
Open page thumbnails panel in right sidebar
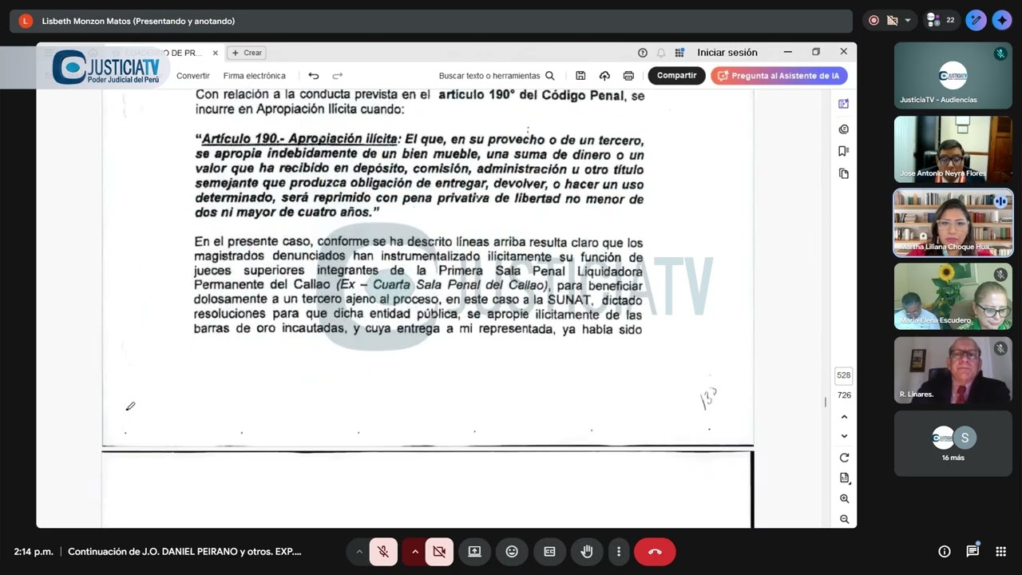point(844,173)
